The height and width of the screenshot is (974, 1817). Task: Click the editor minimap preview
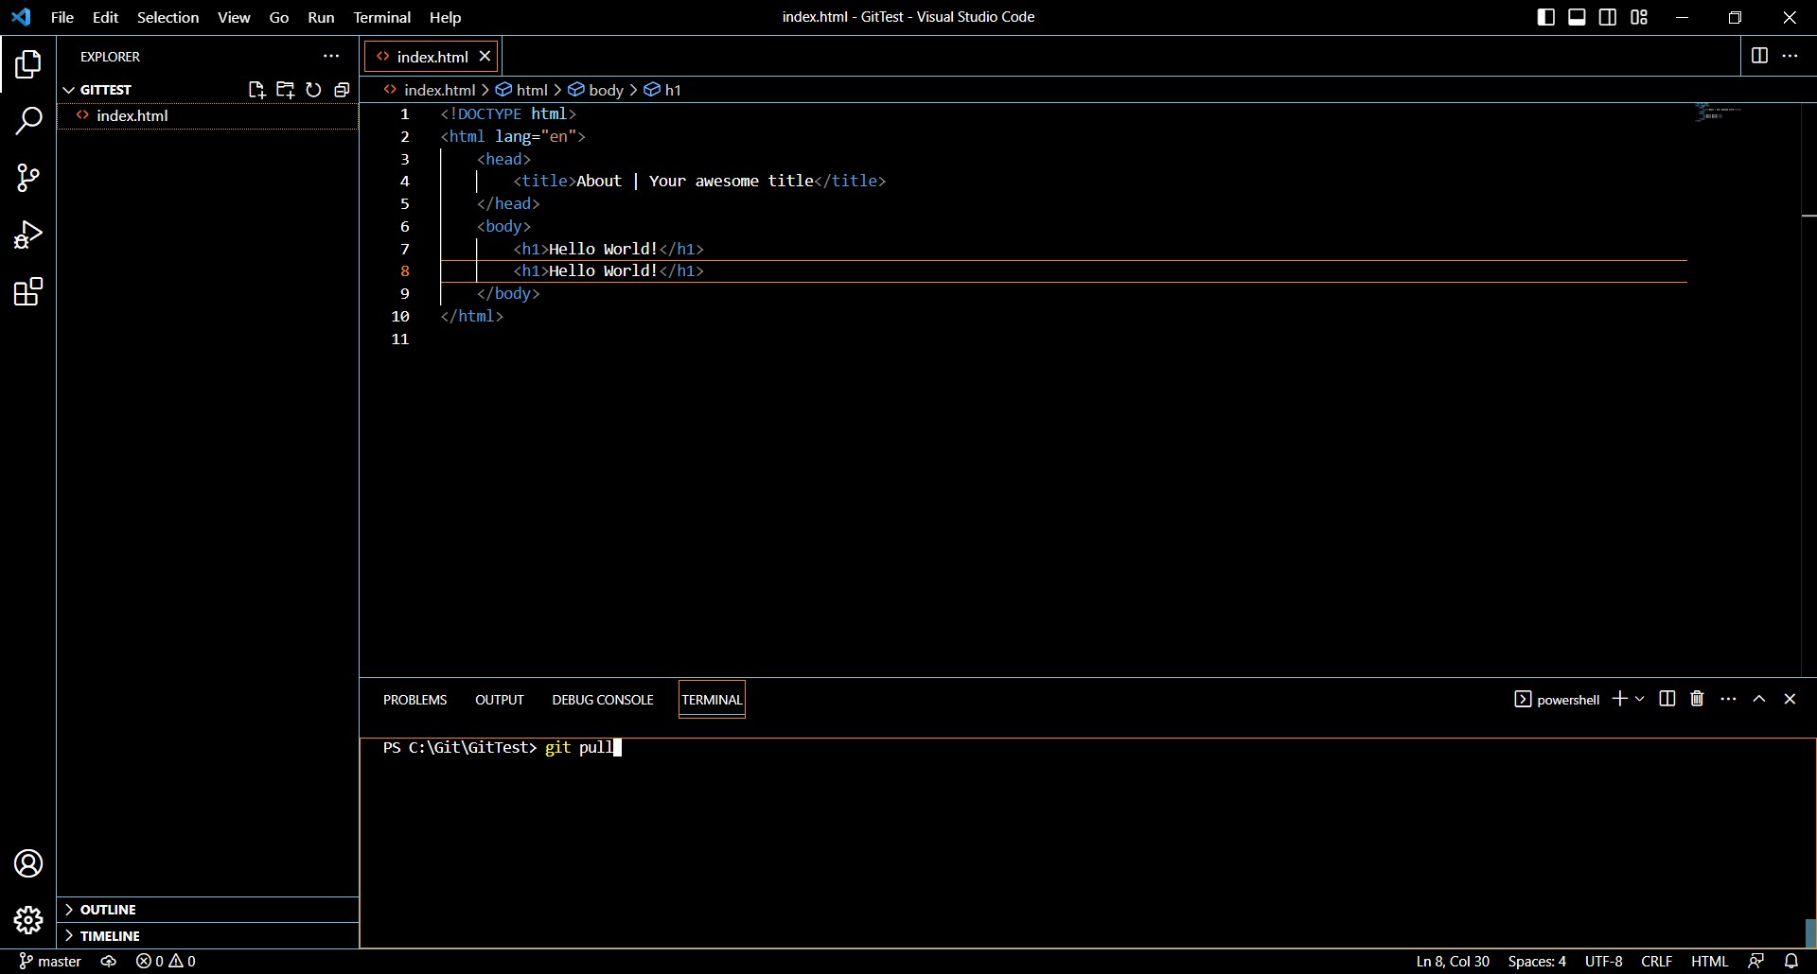click(x=1720, y=113)
